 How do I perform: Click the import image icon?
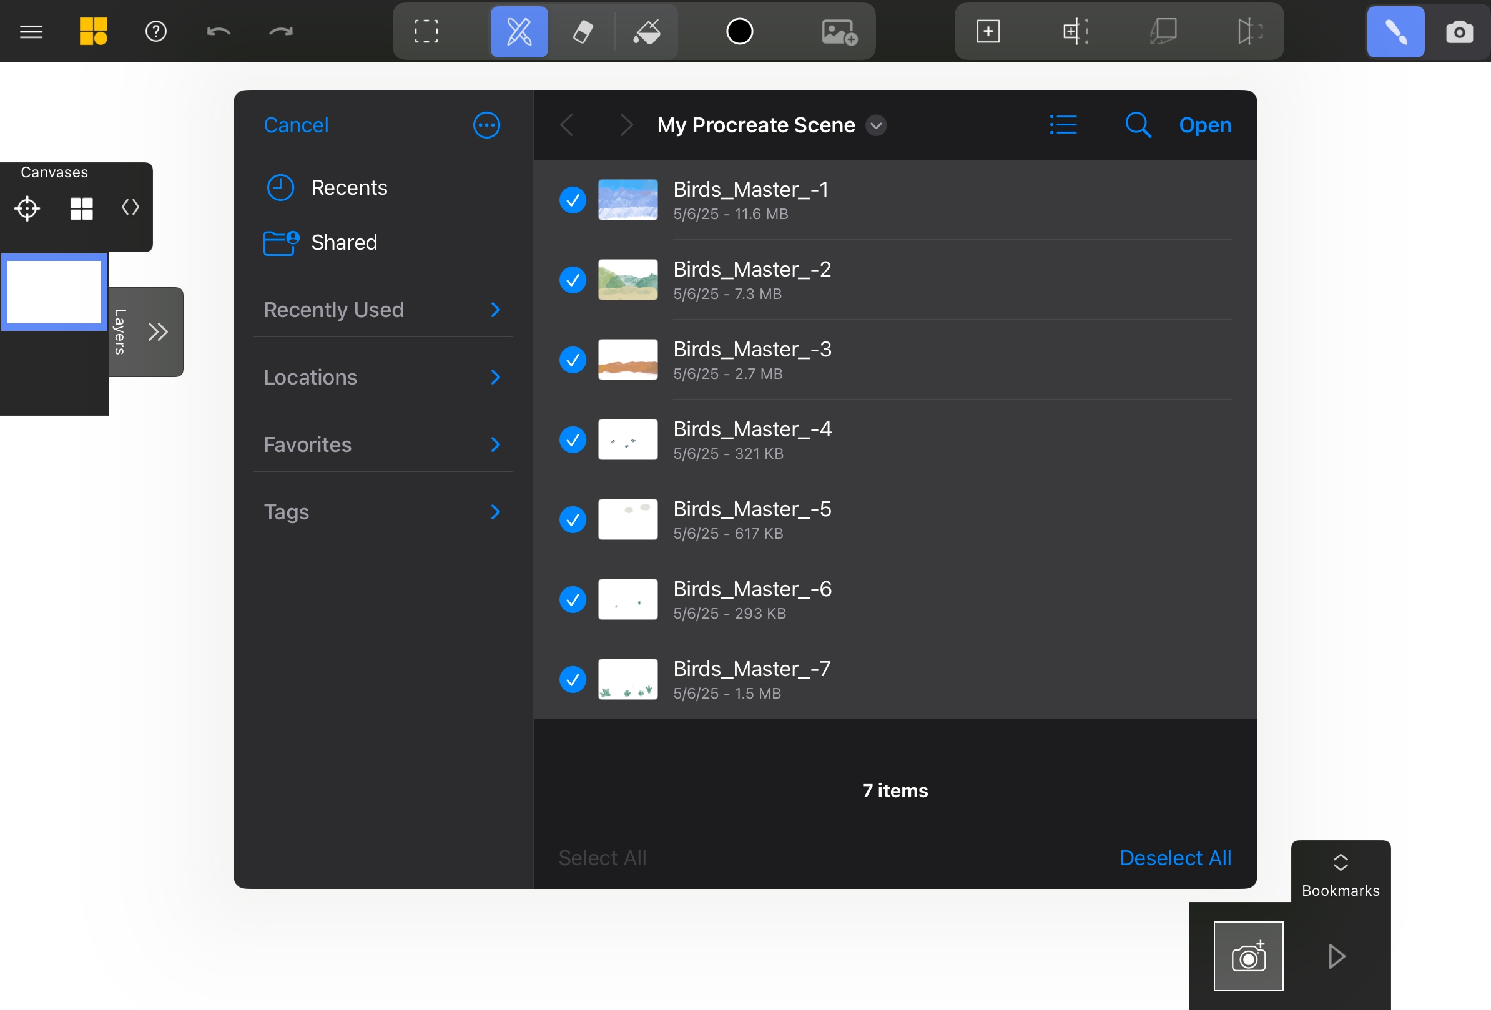pos(839,31)
